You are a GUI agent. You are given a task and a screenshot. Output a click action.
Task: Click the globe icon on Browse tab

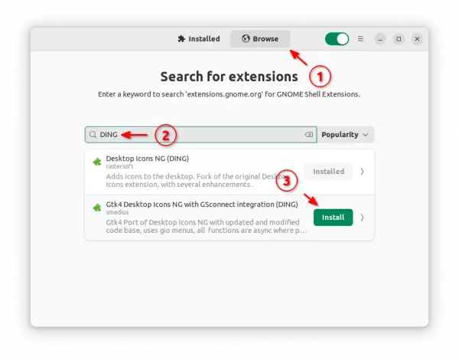coord(246,38)
